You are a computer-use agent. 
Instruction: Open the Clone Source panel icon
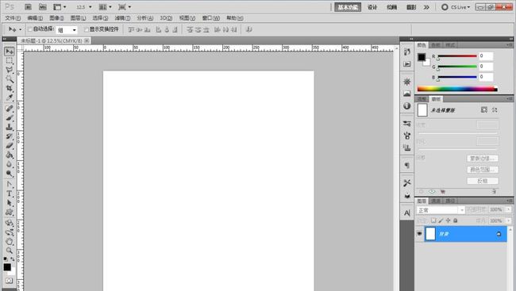pyautogui.click(x=407, y=147)
